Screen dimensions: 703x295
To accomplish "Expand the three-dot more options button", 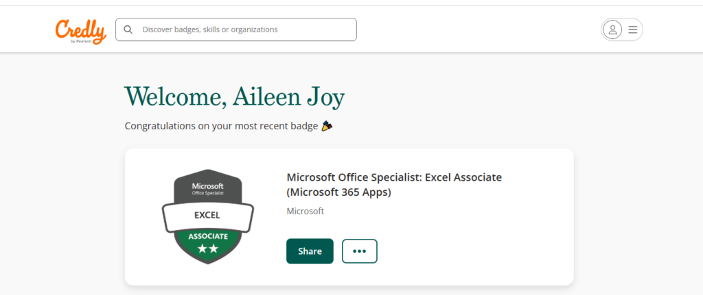I will 359,251.
